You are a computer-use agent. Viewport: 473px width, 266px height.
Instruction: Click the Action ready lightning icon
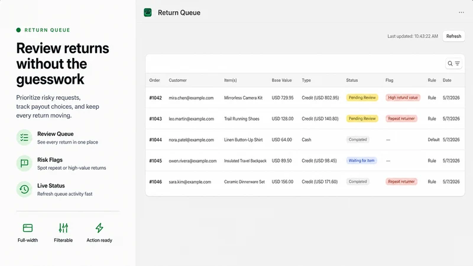[99, 228]
